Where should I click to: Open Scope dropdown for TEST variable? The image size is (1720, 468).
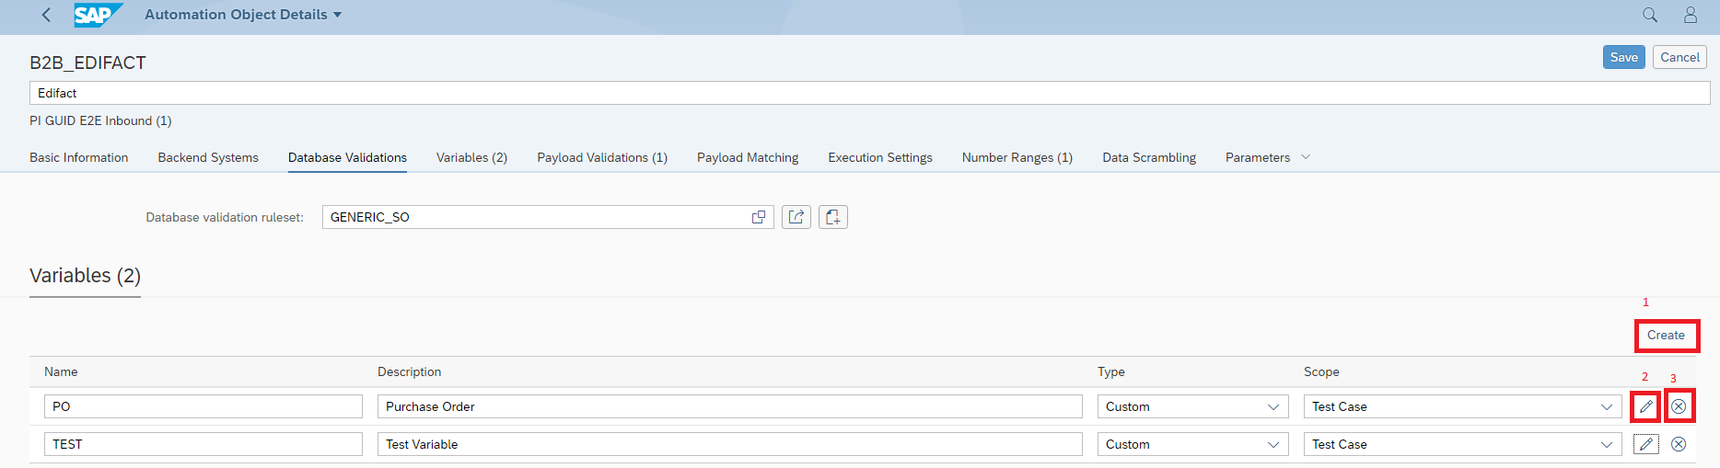click(1606, 444)
